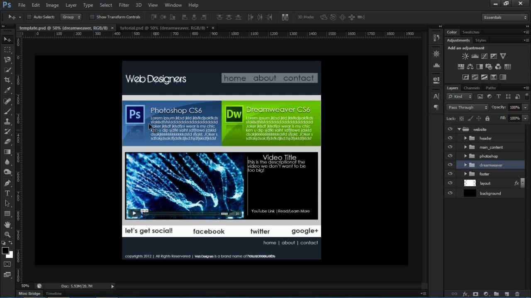Expand the header group
531x298 pixels.
465,138
